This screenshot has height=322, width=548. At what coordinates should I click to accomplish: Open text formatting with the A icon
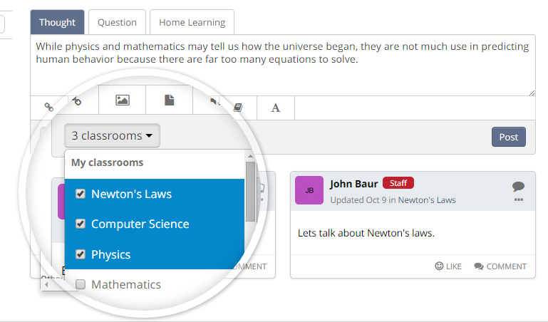click(x=275, y=108)
